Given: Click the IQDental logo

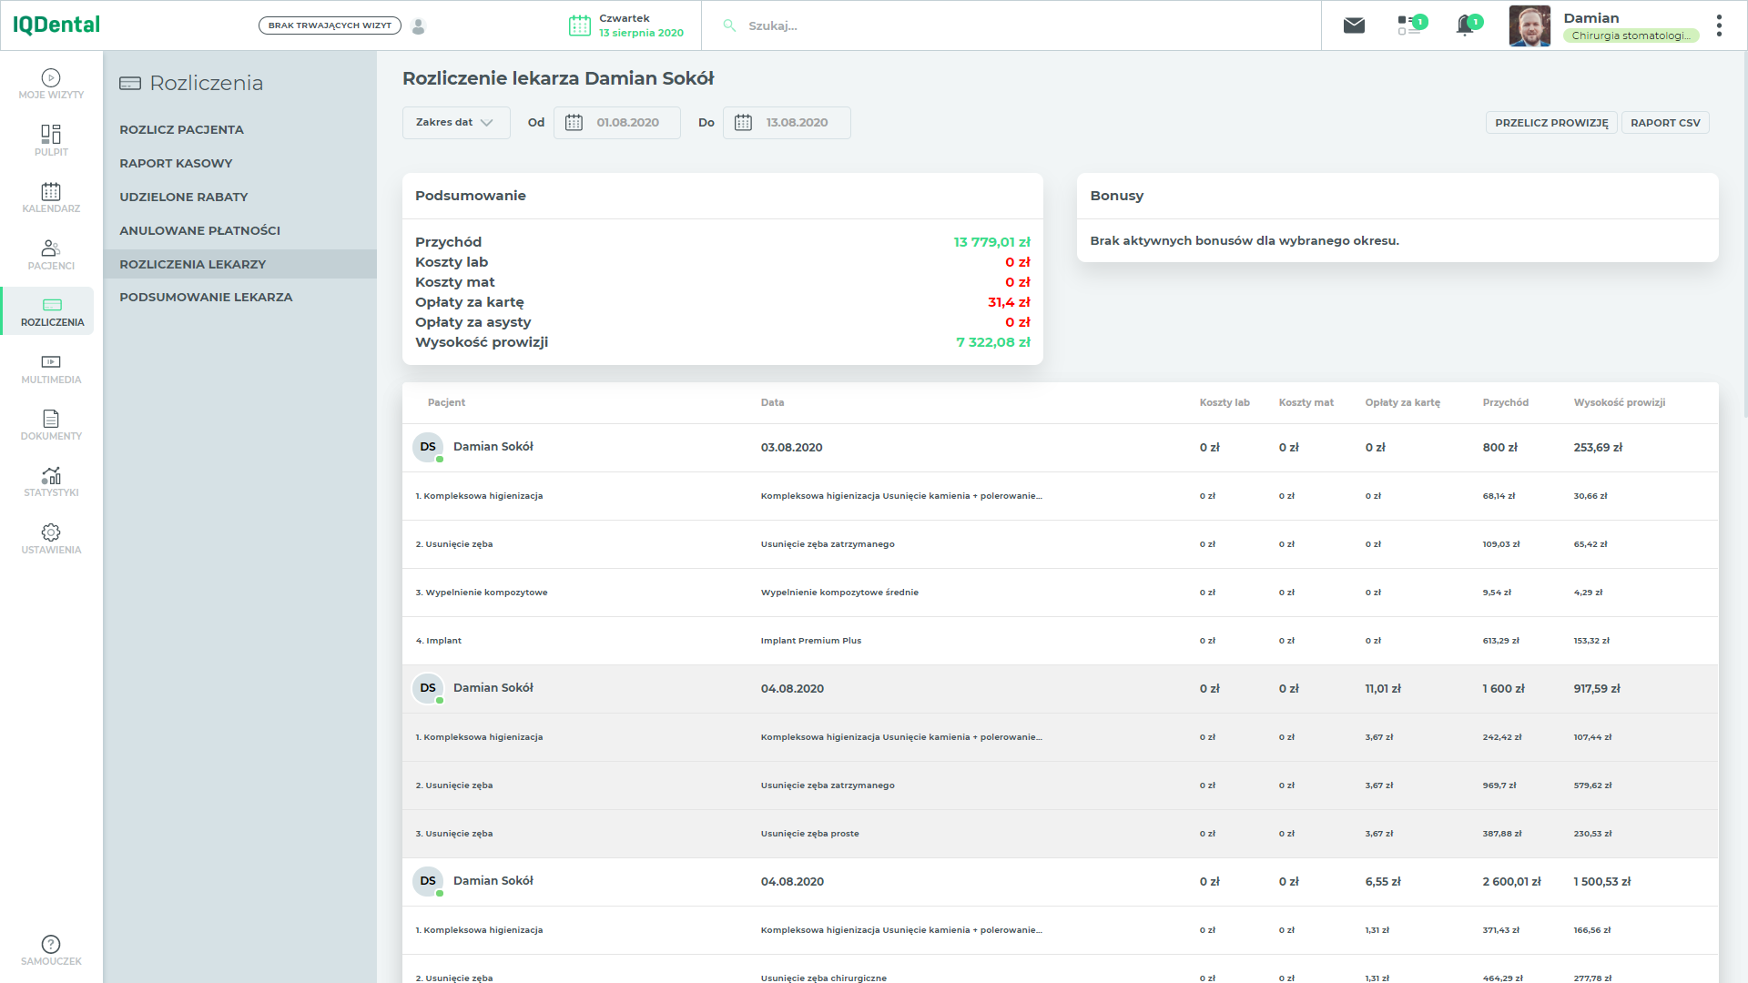Looking at the screenshot, I should [56, 25].
